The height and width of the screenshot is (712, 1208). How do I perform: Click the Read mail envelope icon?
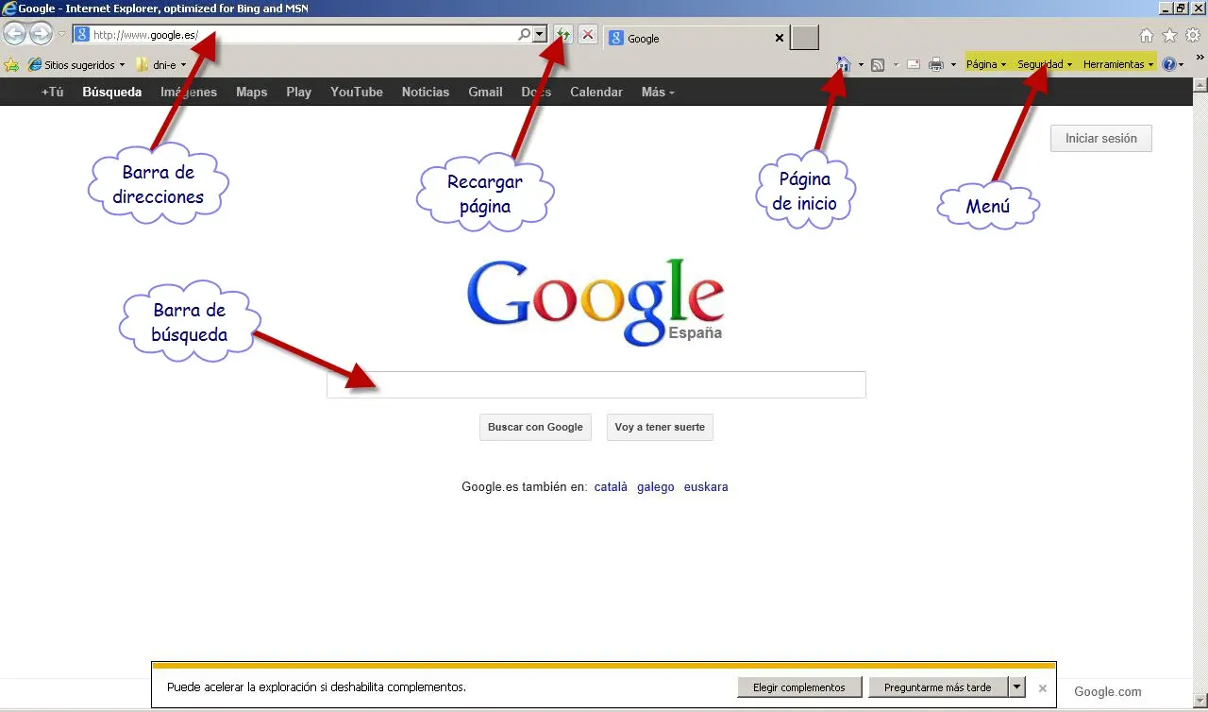tap(914, 65)
